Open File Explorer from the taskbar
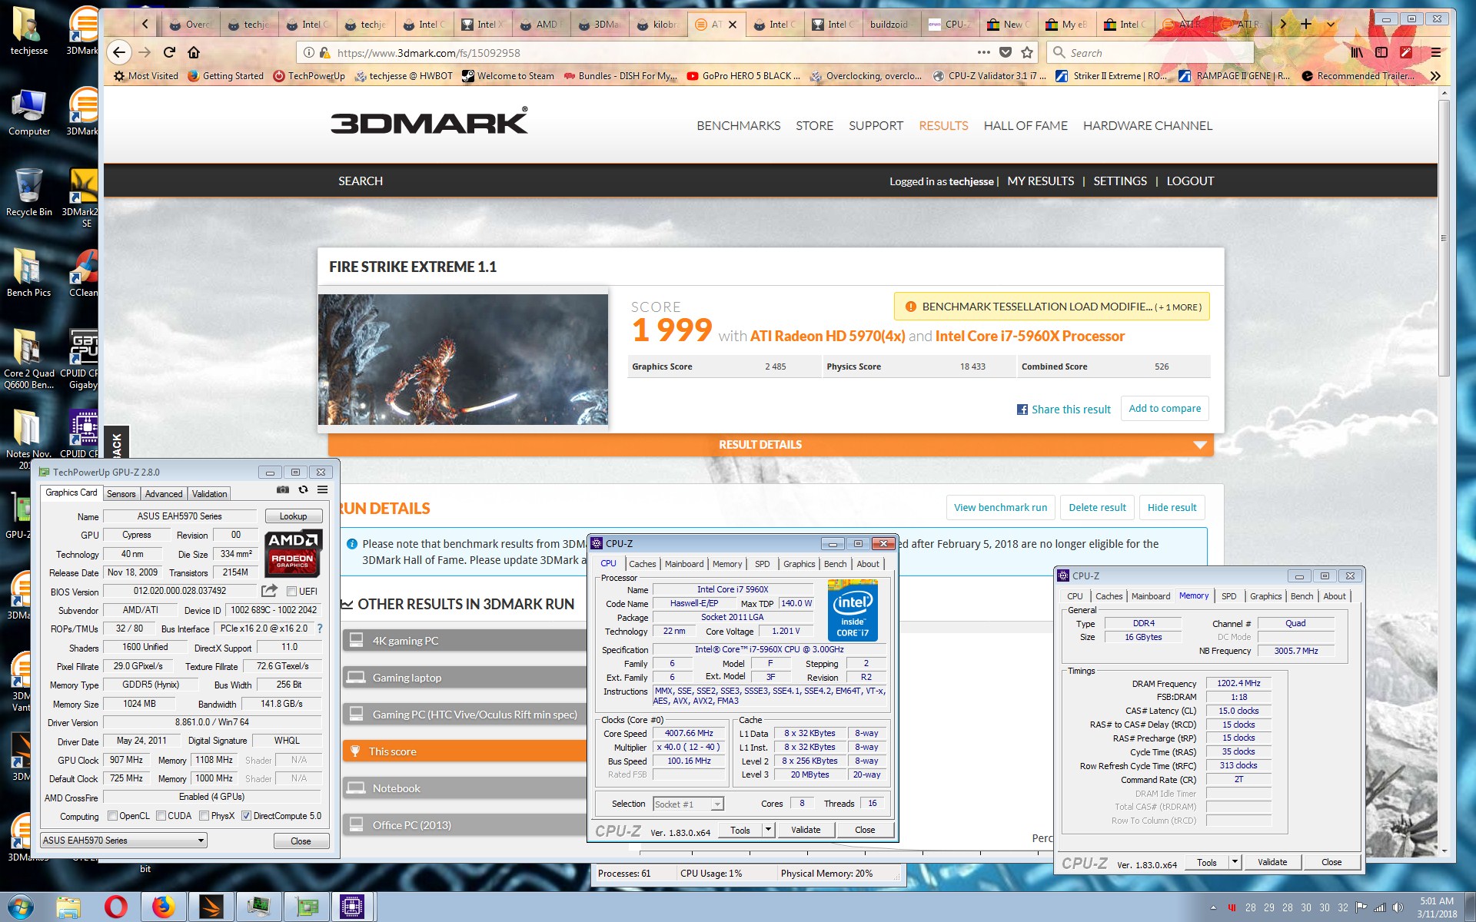 pyautogui.click(x=68, y=907)
